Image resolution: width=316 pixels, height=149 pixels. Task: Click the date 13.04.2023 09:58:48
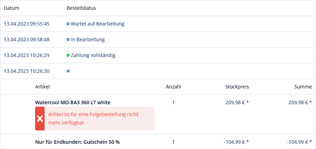coord(26,40)
